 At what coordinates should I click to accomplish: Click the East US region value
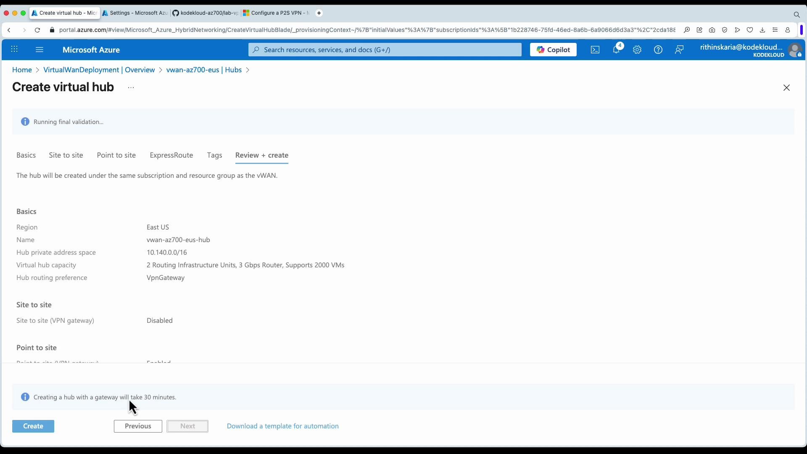[158, 227]
